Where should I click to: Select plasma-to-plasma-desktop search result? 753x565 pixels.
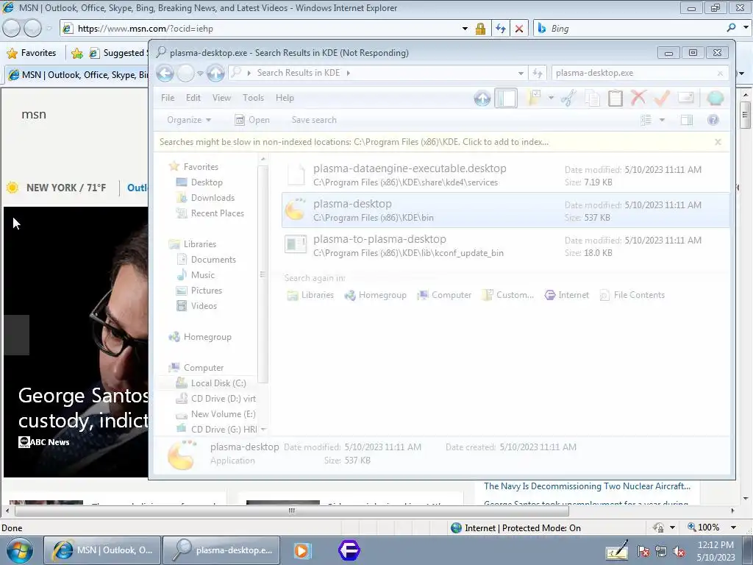(505, 246)
